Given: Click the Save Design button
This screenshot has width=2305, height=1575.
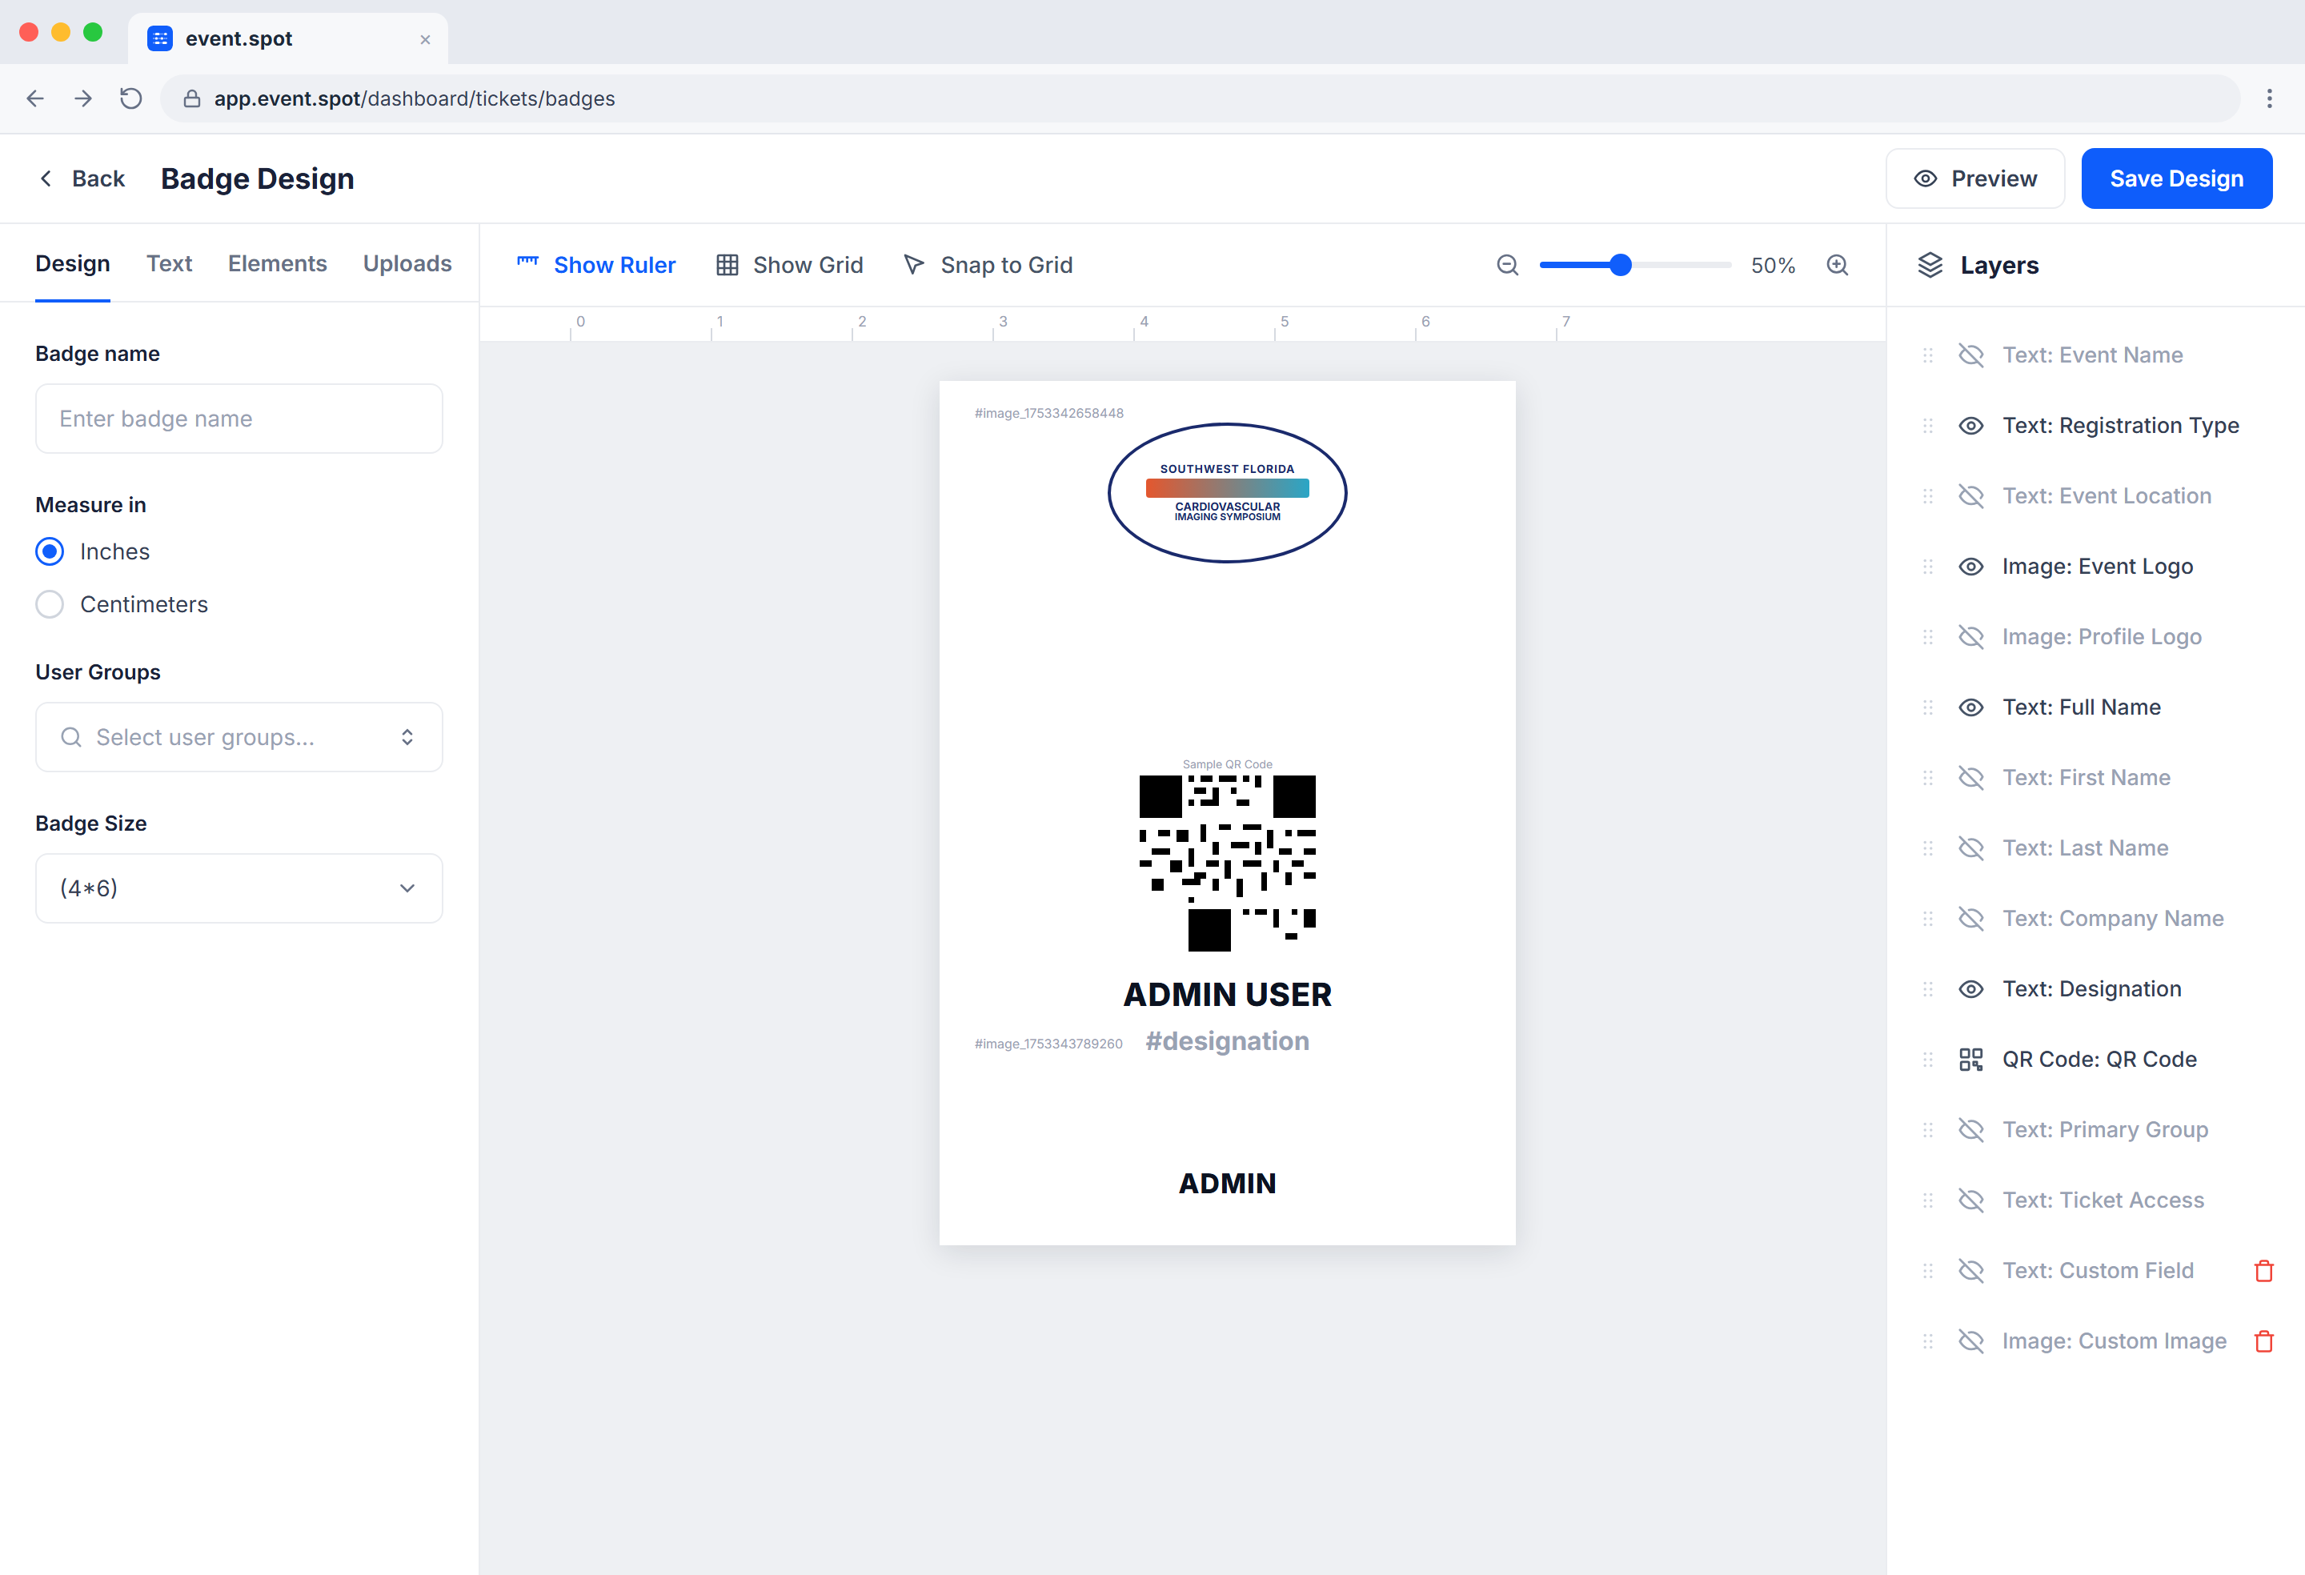Looking at the screenshot, I should pyautogui.click(x=2177, y=178).
